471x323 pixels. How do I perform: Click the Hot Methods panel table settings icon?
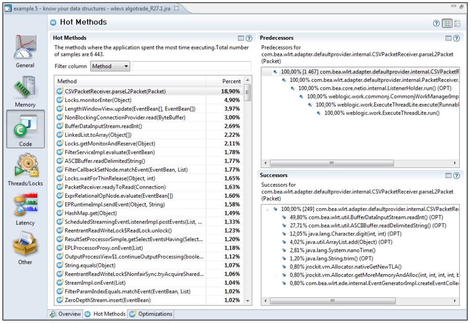(x=241, y=38)
